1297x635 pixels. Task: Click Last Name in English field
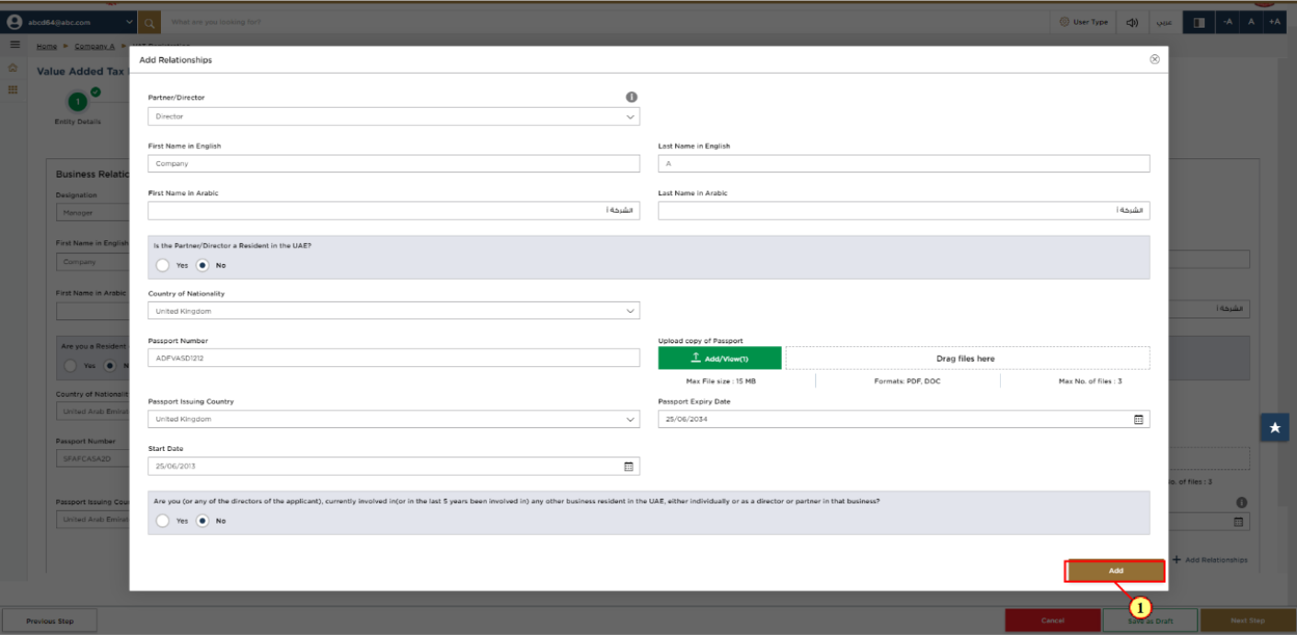click(904, 163)
